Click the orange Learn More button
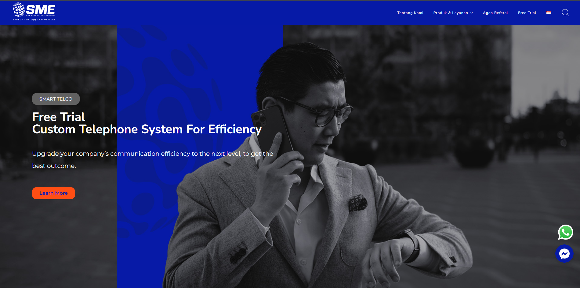Screen dimensions: 580x288 53,193
